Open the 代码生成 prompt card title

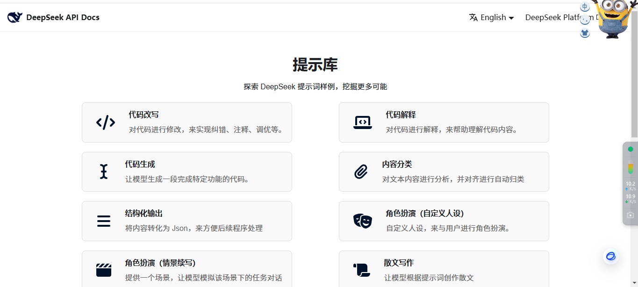[140, 164]
